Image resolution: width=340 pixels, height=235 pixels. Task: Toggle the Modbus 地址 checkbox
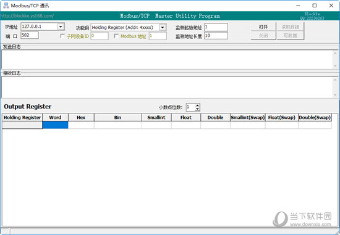pos(116,36)
